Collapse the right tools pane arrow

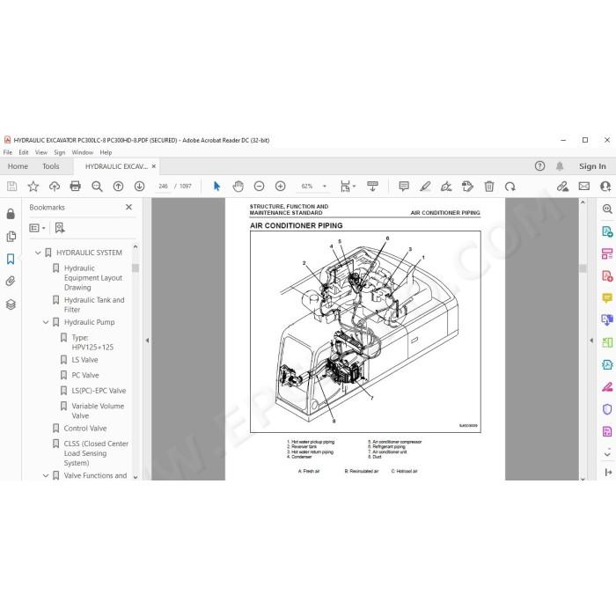[x=591, y=341]
